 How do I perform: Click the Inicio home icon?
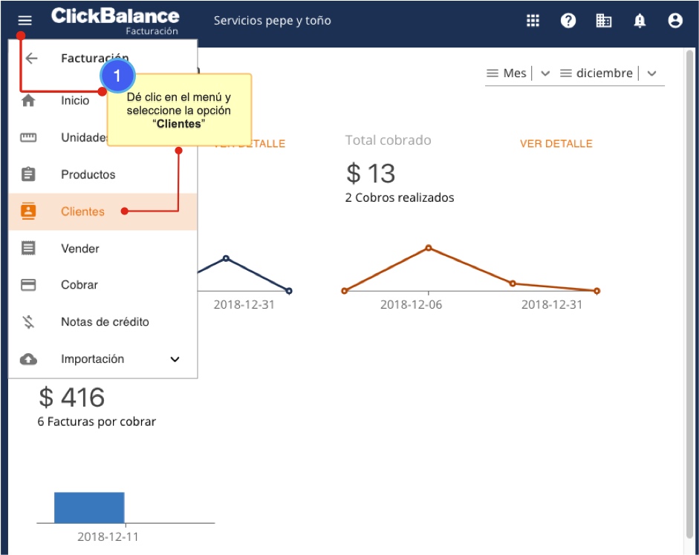28,101
